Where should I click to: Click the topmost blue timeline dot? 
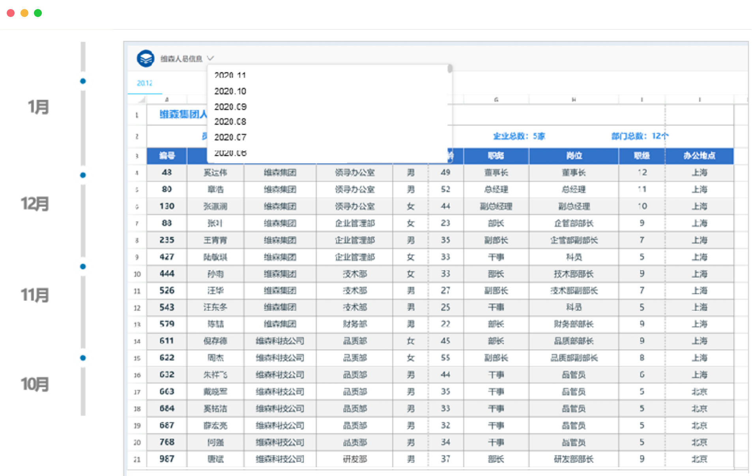(x=83, y=81)
